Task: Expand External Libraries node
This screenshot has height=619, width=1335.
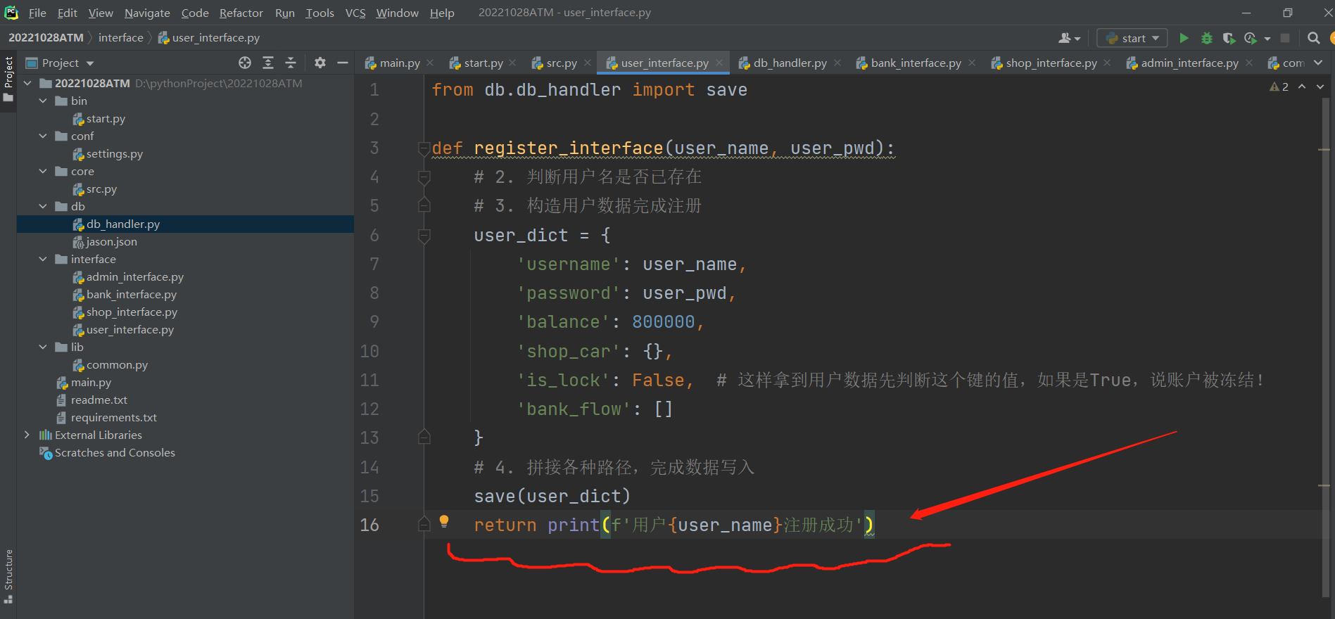Action: pyautogui.click(x=27, y=435)
